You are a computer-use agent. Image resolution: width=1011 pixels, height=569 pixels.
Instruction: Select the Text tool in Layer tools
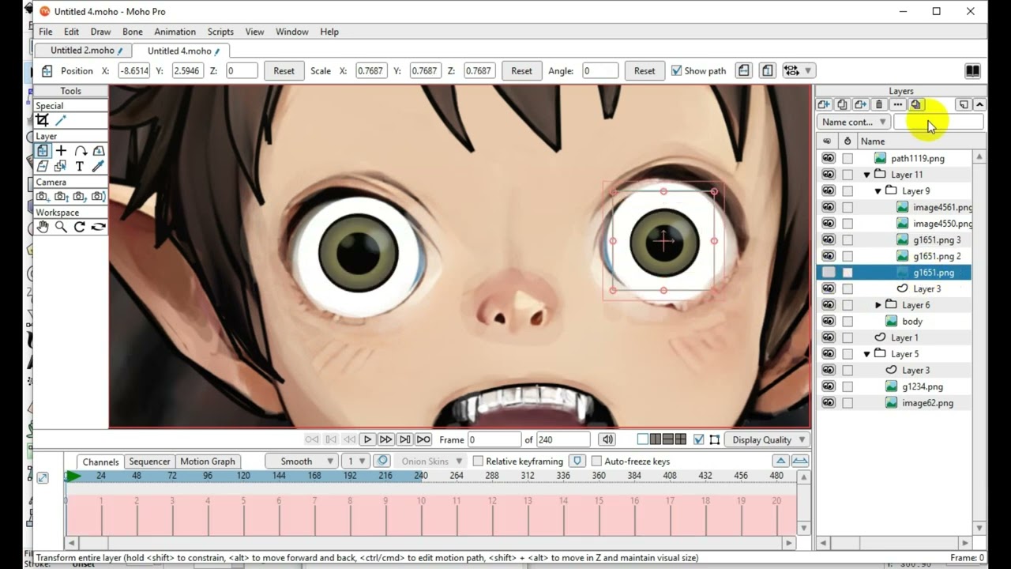click(x=80, y=166)
